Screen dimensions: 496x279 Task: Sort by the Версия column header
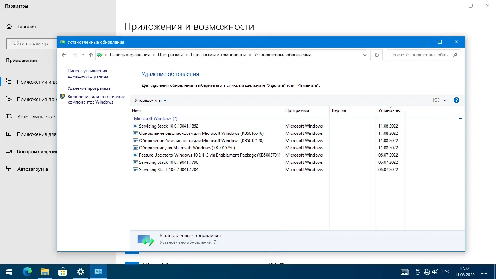(x=353, y=110)
